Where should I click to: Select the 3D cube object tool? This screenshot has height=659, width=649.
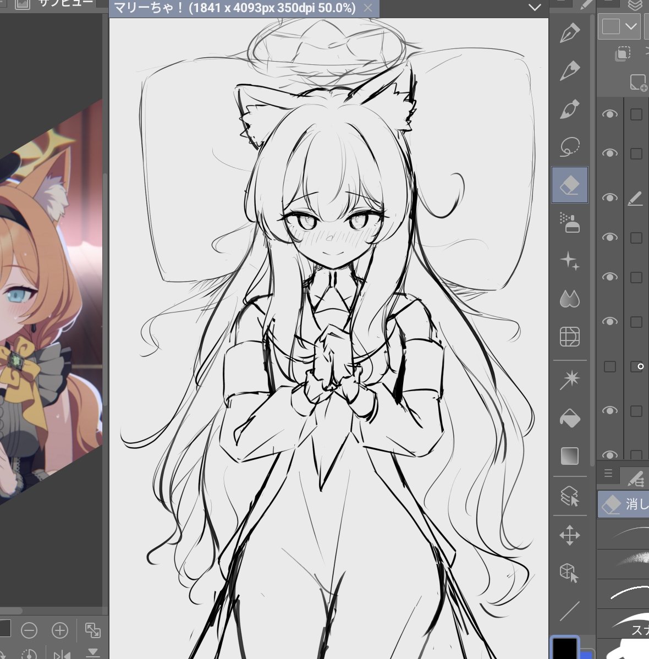click(570, 573)
